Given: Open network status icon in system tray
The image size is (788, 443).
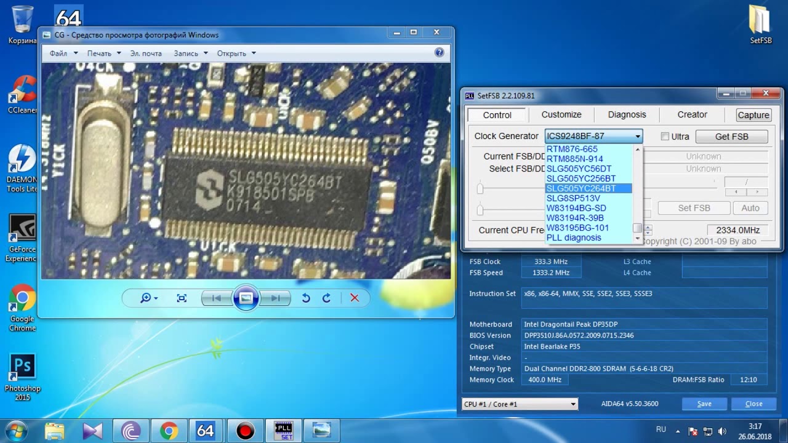Looking at the screenshot, I should (x=708, y=431).
